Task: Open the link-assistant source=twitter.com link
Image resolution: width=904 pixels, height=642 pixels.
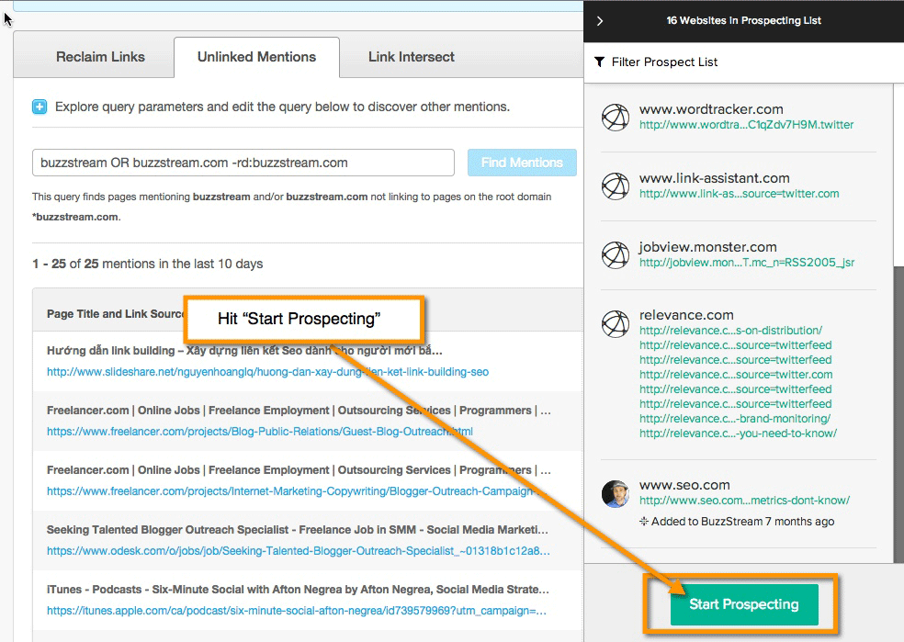Action: (740, 194)
